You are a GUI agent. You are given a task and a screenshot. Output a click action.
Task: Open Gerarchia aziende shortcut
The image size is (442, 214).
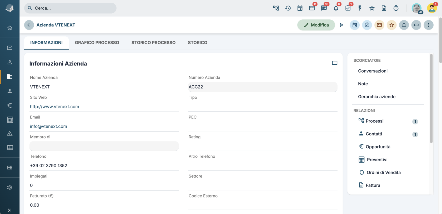(377, 97)
